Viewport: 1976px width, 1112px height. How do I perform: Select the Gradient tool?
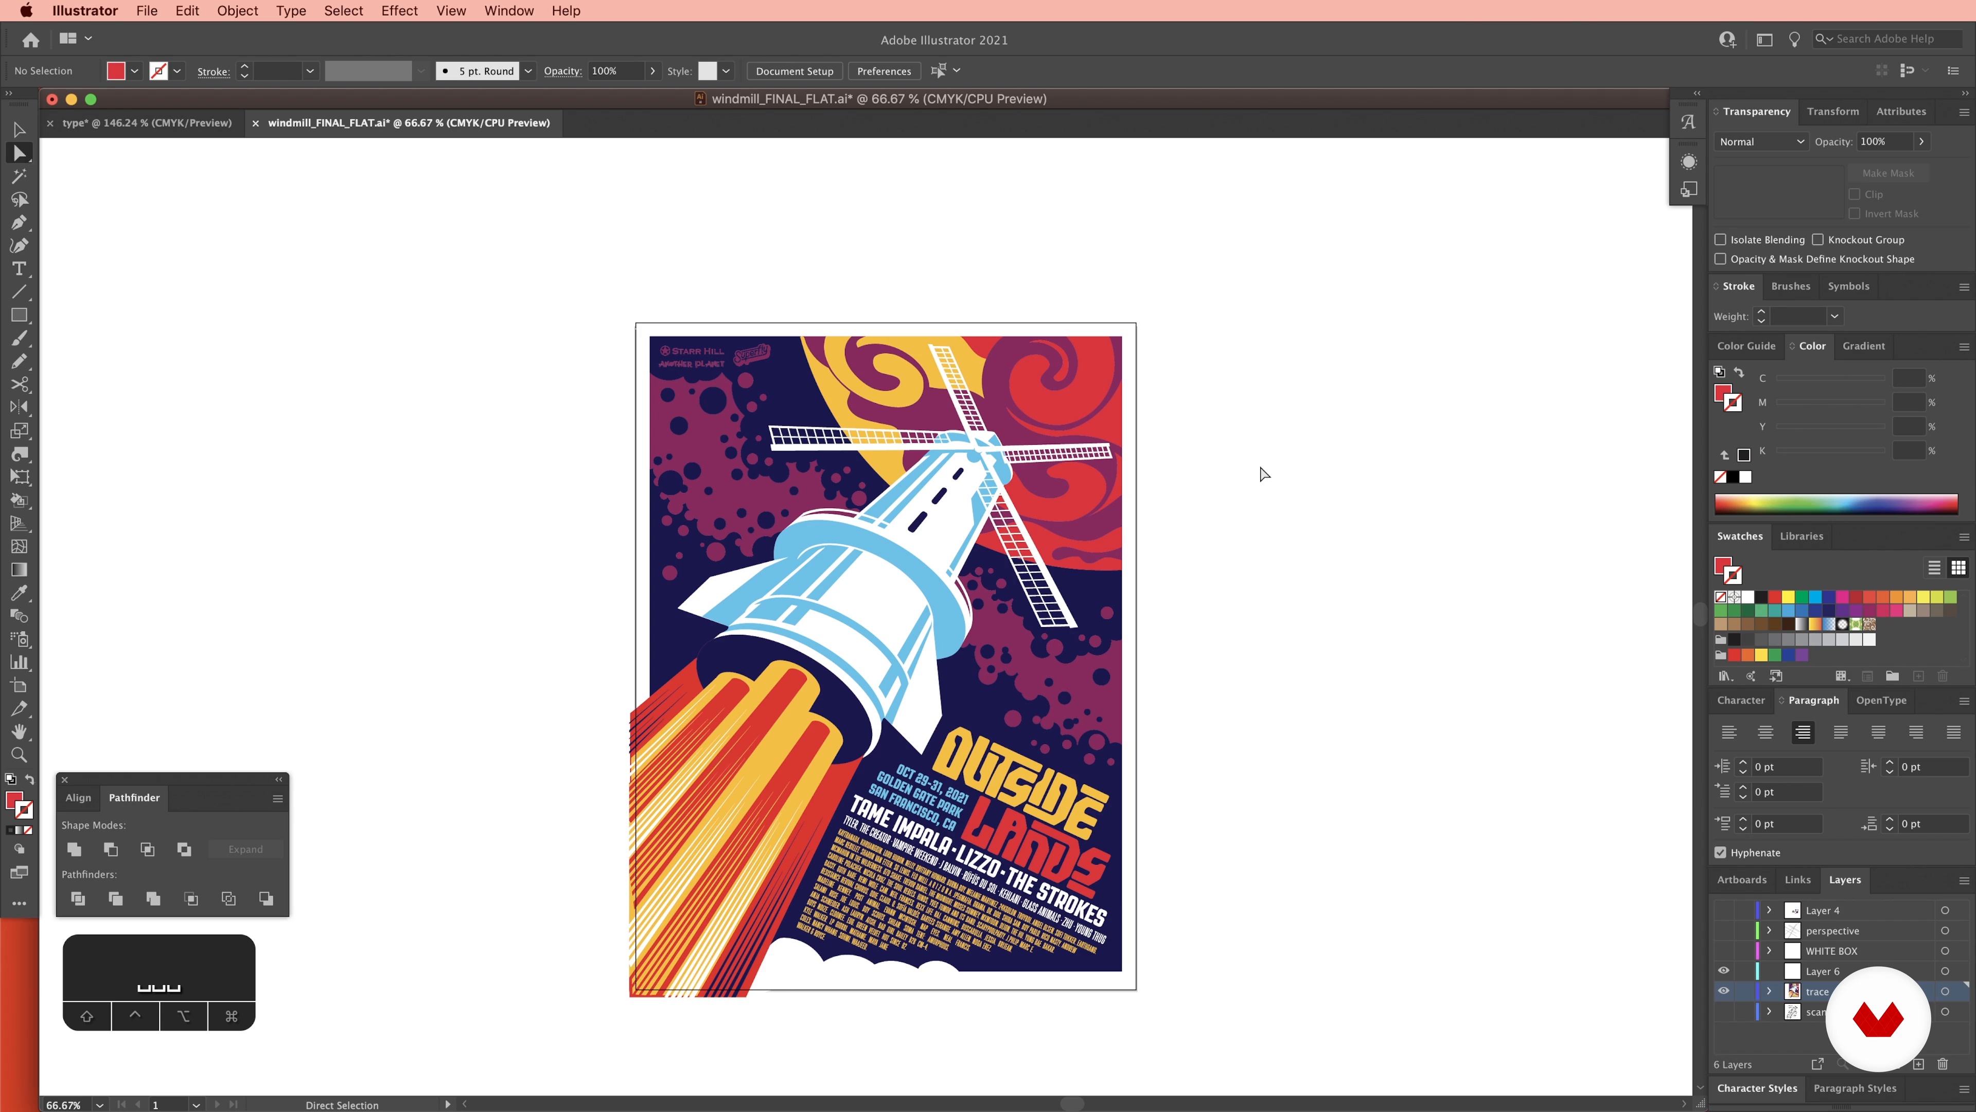[19, 570]
